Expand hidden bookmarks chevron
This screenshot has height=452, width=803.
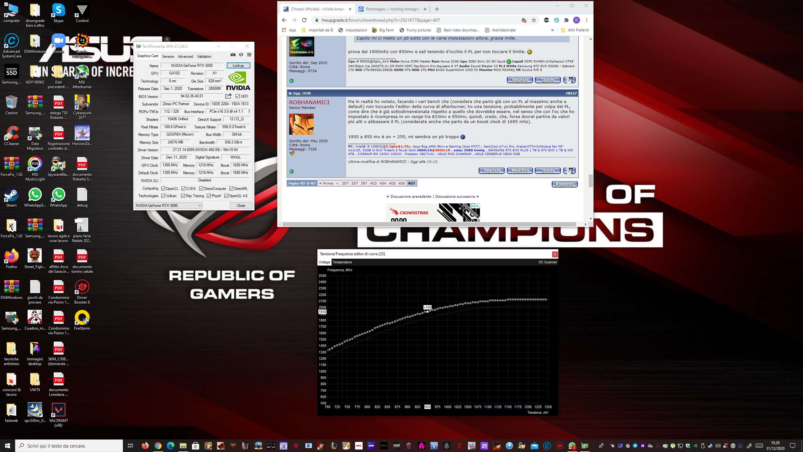552,30
